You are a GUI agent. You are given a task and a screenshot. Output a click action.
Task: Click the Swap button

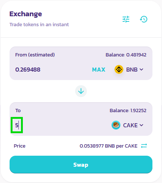pyautogui.click(x=81, y=165)
